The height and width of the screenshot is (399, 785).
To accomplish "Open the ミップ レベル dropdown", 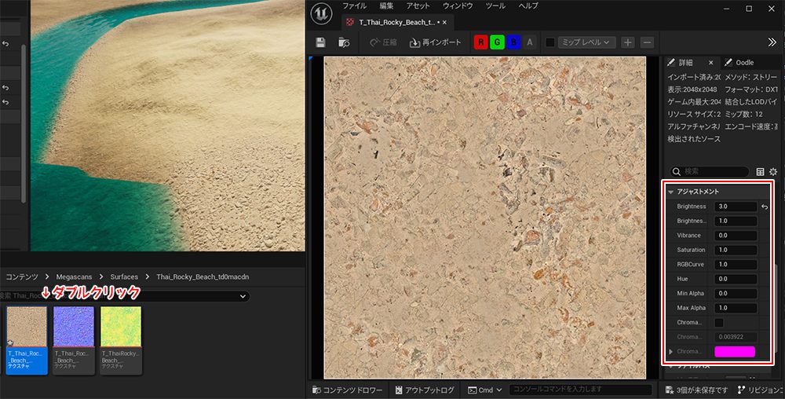I will pyautogui.click(x=586, y=42).
